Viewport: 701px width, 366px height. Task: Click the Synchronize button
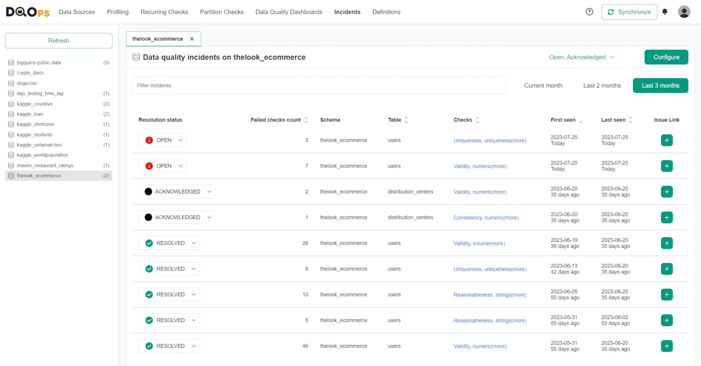tap(629, 12)
